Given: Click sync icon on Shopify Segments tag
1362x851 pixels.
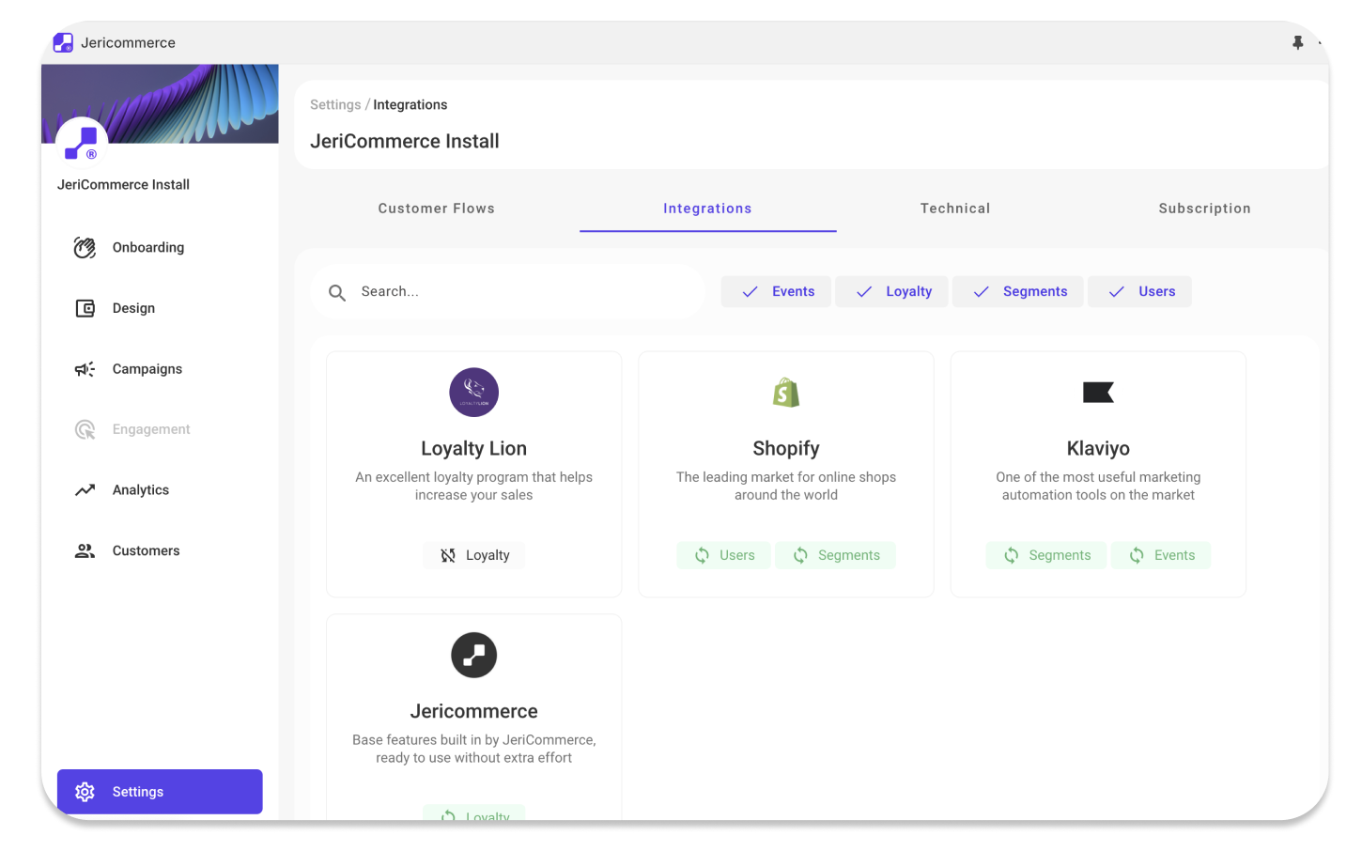Looking at the screenshot, I should 800,555.
